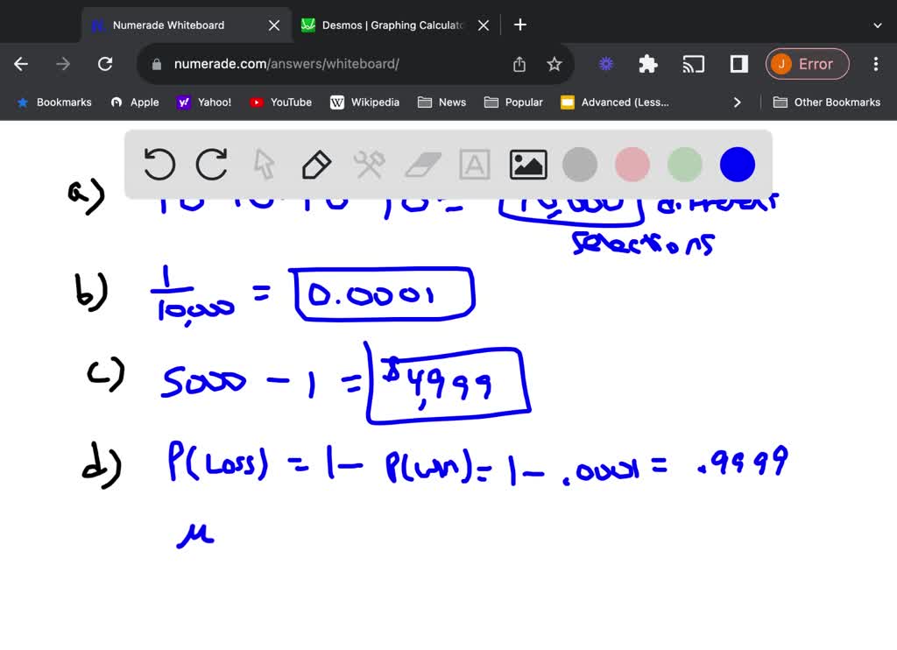897x650 pixels.
Task: Select the pointer selection tool
Action: tap(264, 164)
